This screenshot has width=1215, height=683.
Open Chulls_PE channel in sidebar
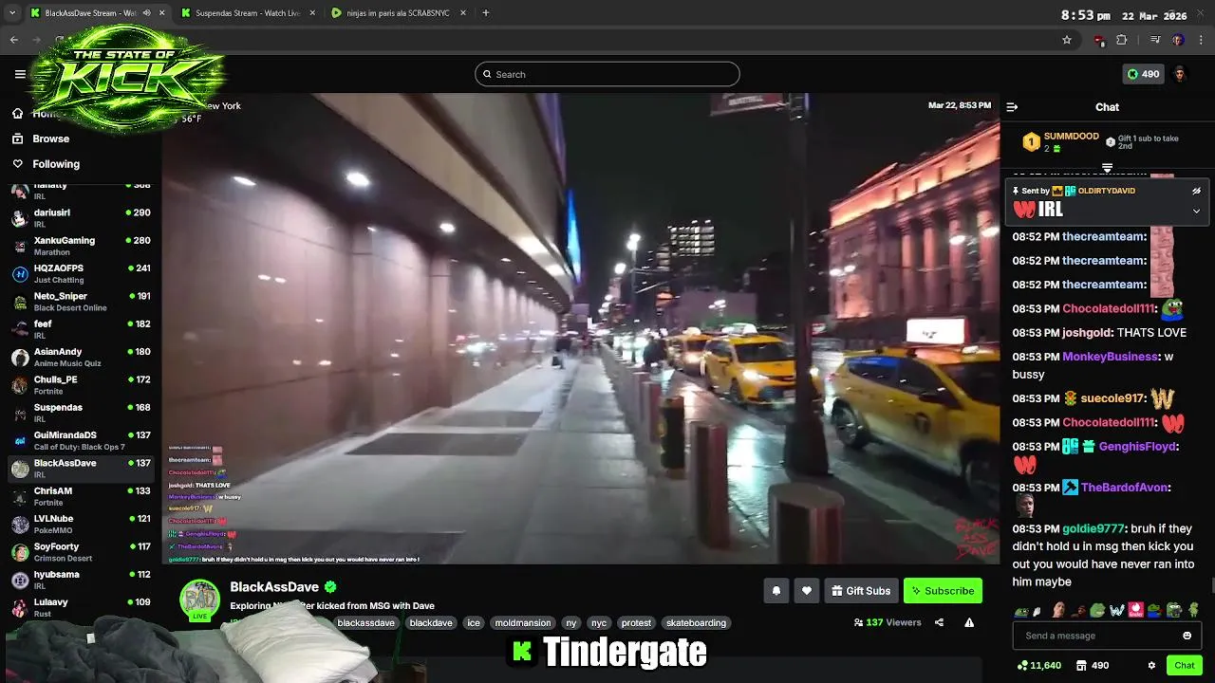tap(81, 385)
